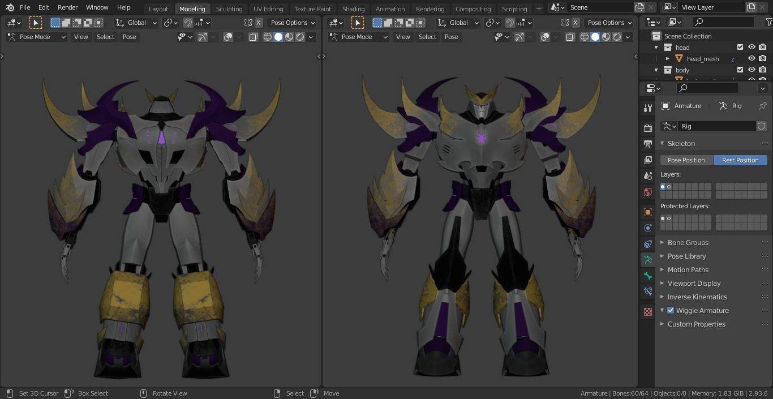Toggle X-Ray in the left viewport header
Image resolution: width=773 pixels, height=399 pixels.
click(253, 37)
